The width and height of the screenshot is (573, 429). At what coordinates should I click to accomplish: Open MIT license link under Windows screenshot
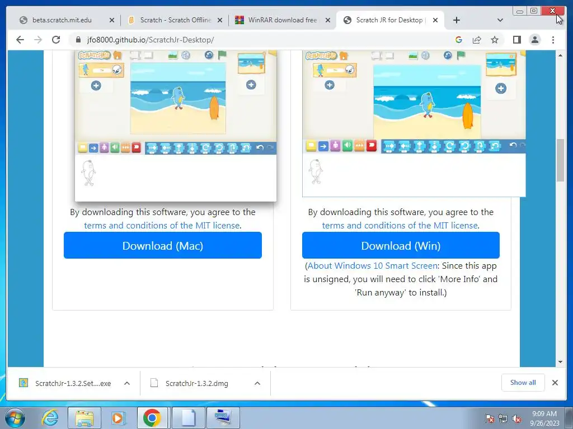(400, 226)
